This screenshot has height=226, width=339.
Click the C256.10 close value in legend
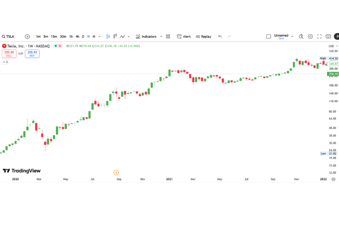pos(111,46)
